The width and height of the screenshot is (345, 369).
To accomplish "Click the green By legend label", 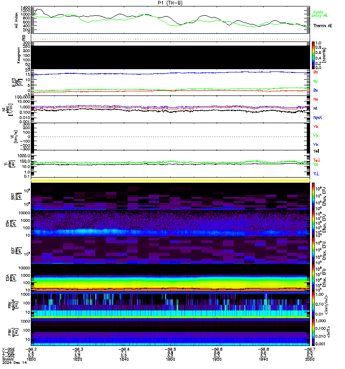I will point(316,82).
